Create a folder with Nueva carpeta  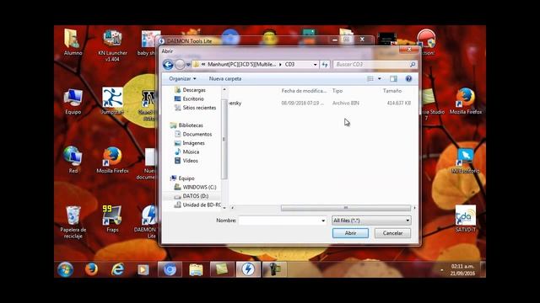pyautogui.click(x=225, y=78)
